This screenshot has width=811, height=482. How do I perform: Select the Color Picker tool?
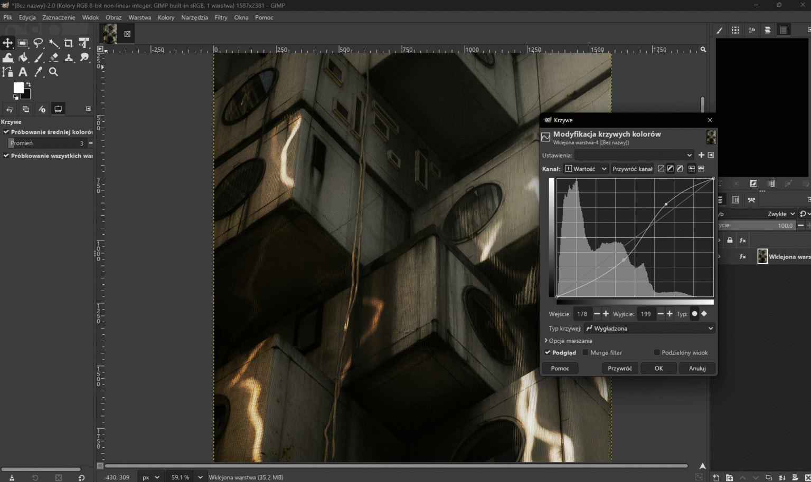(x=38, y=72)
